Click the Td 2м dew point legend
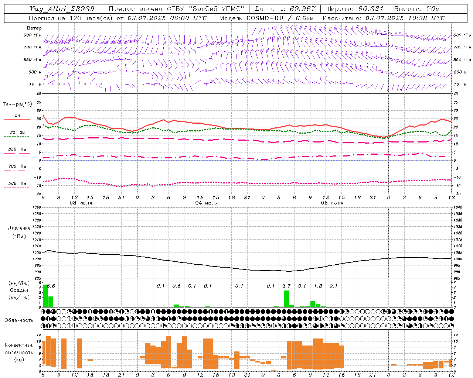473x378 pixels. [17, 132]
